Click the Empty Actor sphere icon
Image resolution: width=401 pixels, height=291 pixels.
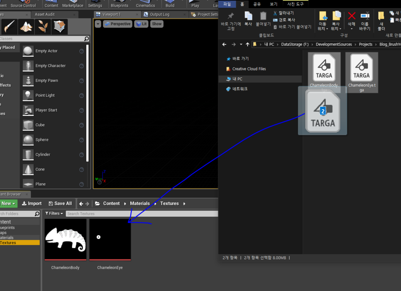coord(28,51)
